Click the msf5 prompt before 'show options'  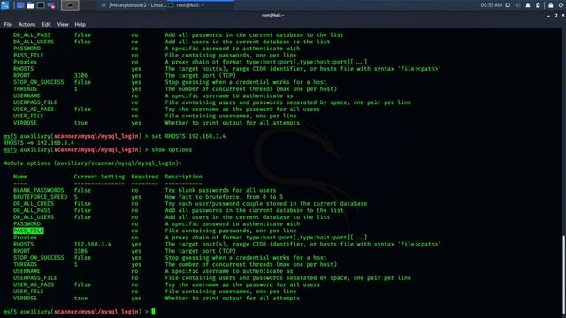click(x=10, y=149)
